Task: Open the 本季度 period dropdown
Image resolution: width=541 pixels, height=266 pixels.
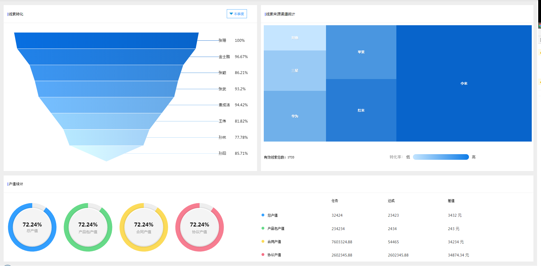Action: click(237, 14)
